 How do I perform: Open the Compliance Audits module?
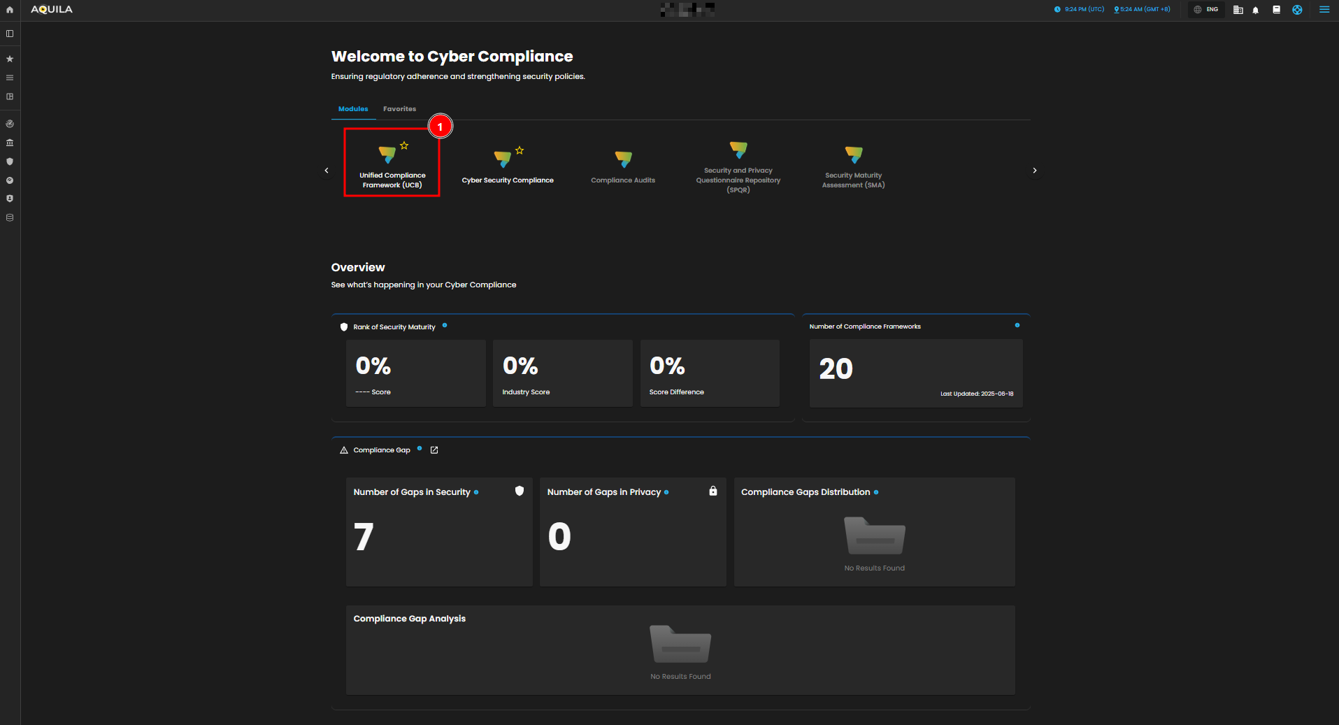pos(622,168)
